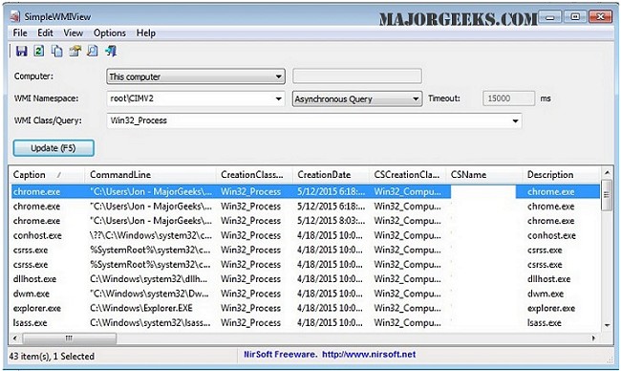Click the Timeout field showing 15000
Image resolution: width=621 pixels, height=371 pixels.
(508, 98)
